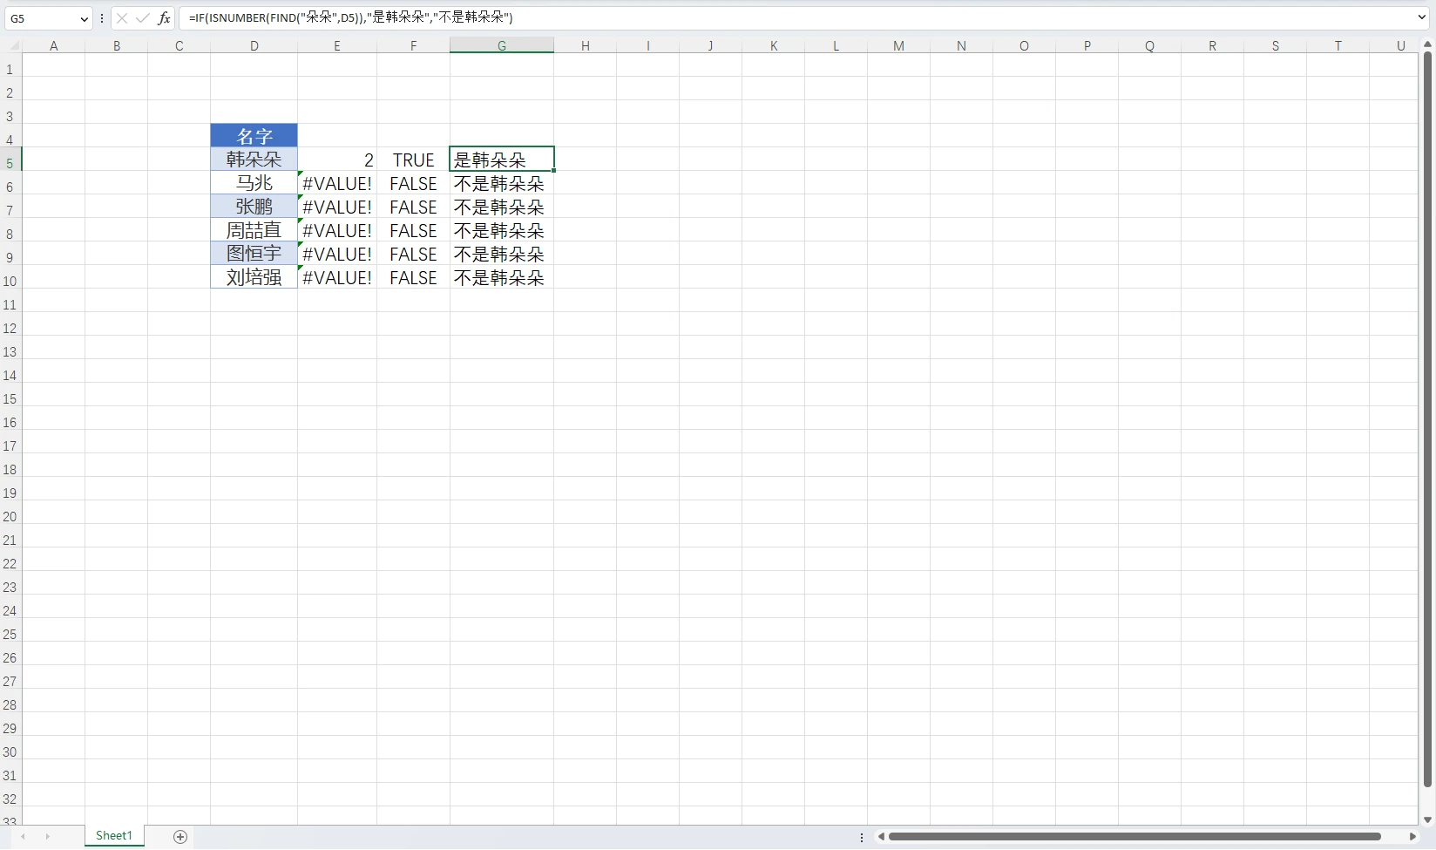Select cell containing 张鹏
The width and height of the screenshot is (1436, 850).
coord(254,206)
